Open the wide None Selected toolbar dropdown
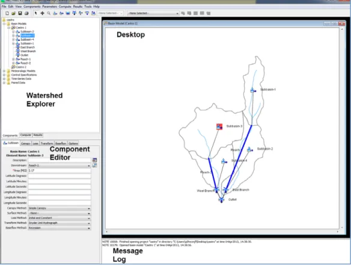The image size is (351, 266). 153,13
